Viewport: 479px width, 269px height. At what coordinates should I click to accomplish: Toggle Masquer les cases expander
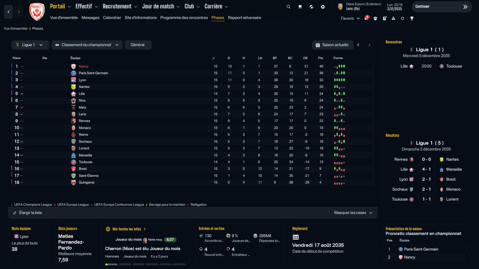[x=353, y=213]
